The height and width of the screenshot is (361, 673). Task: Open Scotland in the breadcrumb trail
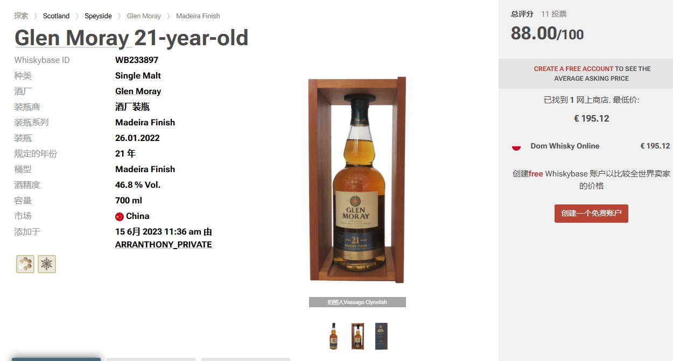point(56,16)
